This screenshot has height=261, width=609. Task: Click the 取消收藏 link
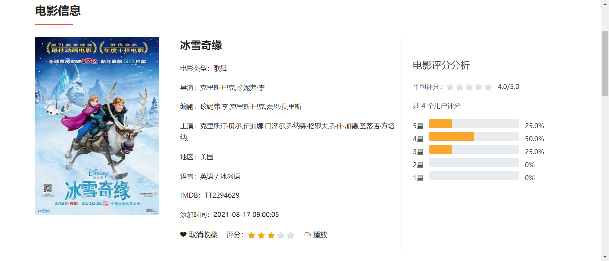tap(203, 235)
